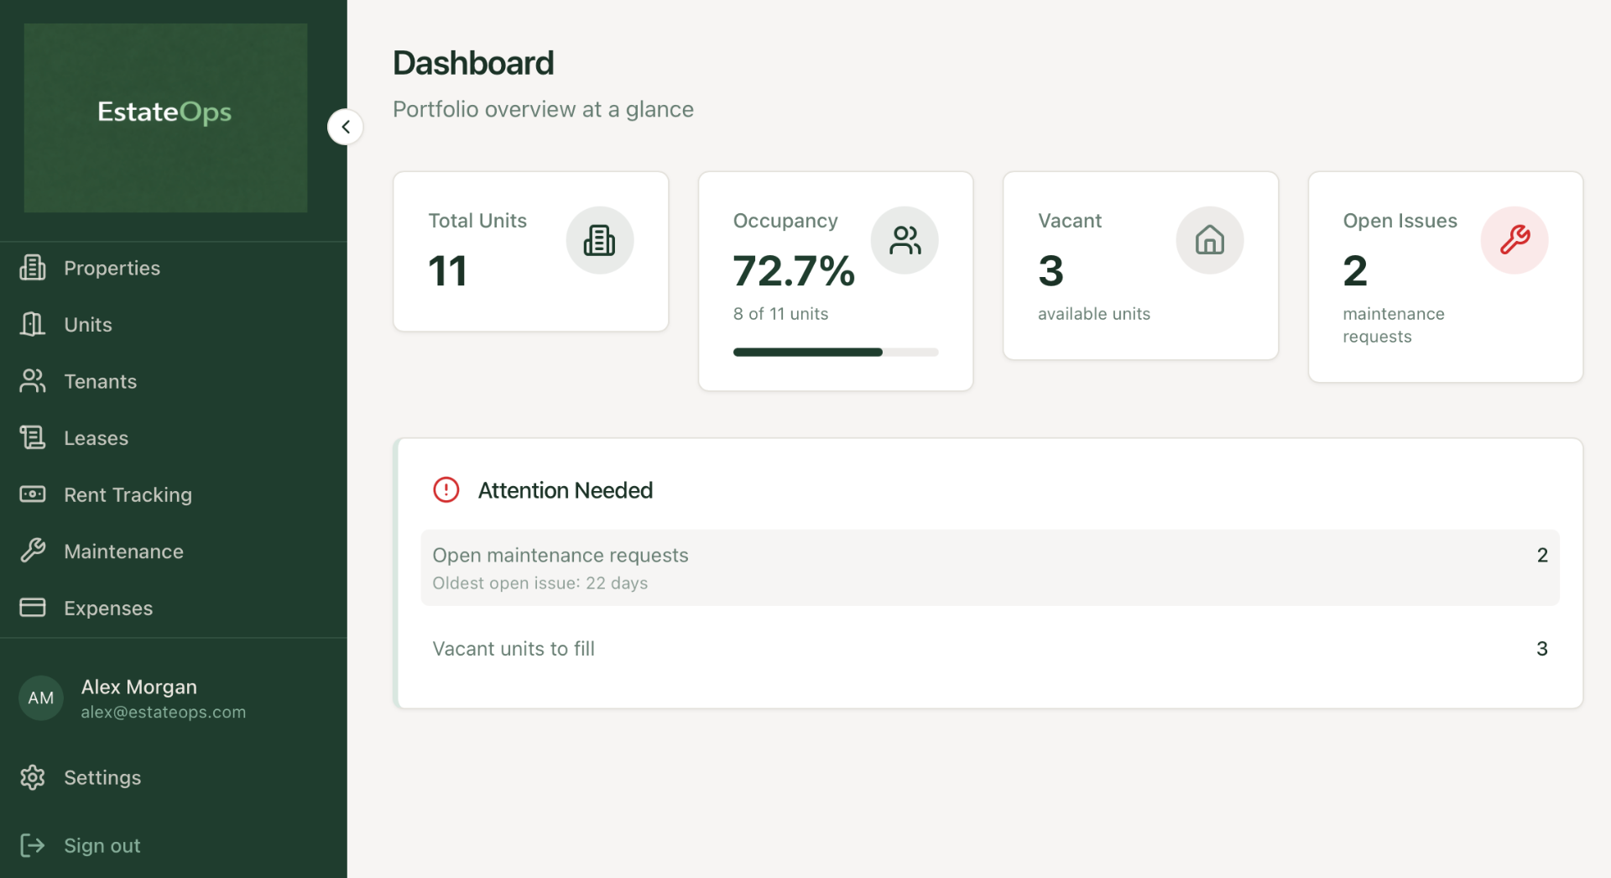Click the Rent Tracking banknote icon
Image resolution: width=1611 pixels, height=878 pixels.
tap(33, 494)
